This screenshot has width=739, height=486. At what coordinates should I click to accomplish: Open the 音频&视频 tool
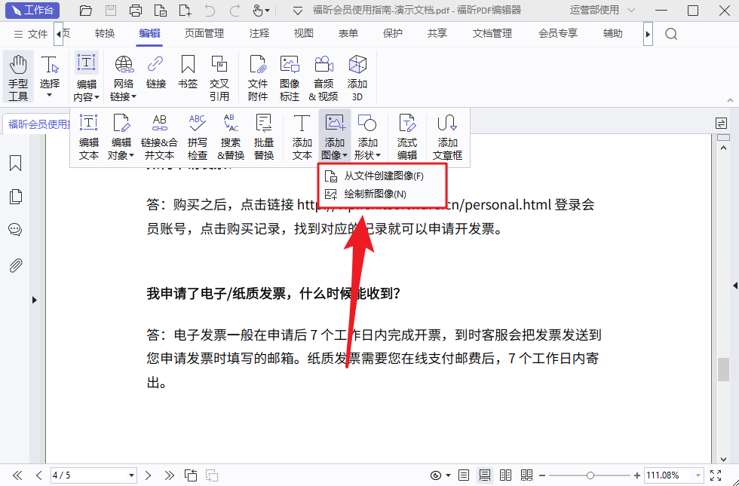click(324, 76)
